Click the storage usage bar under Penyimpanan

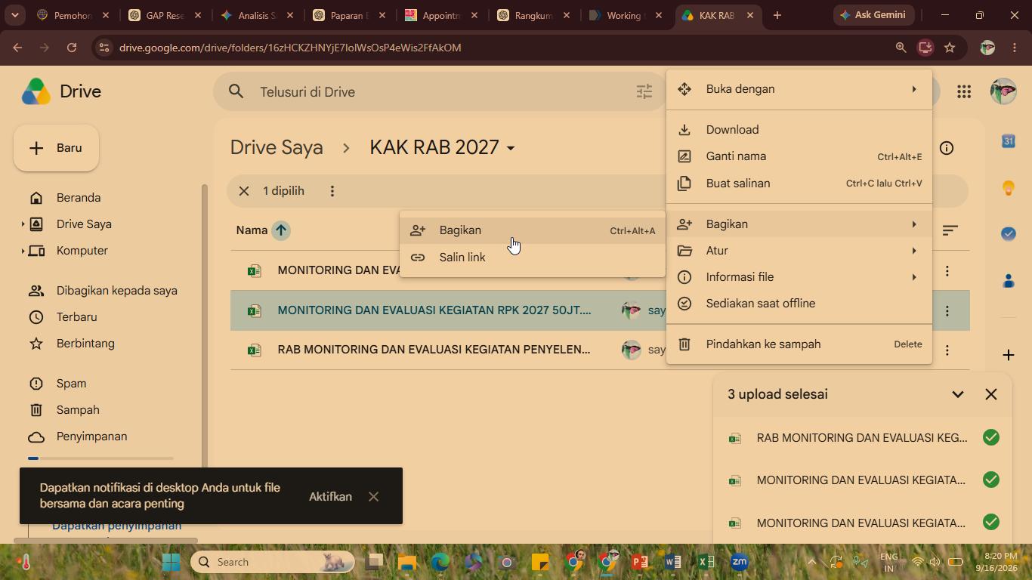click(x=100, y=458)
